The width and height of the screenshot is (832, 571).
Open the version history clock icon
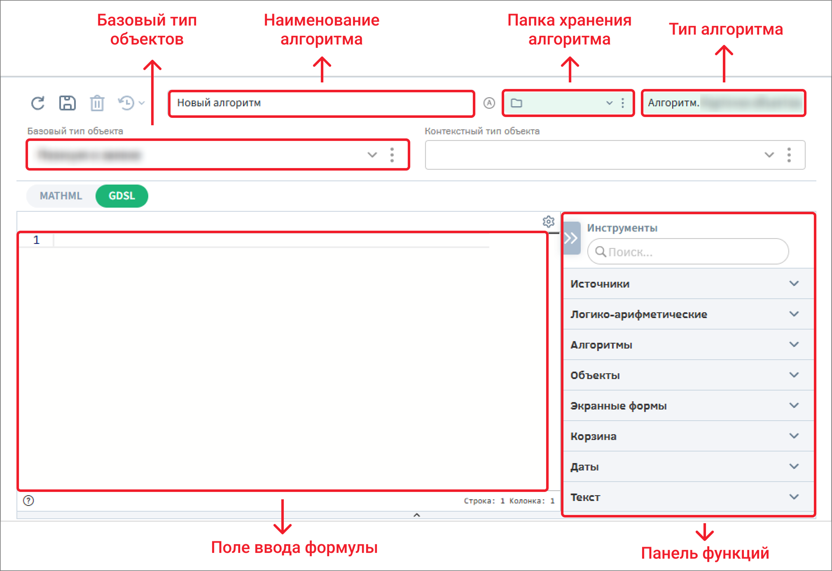127,103
